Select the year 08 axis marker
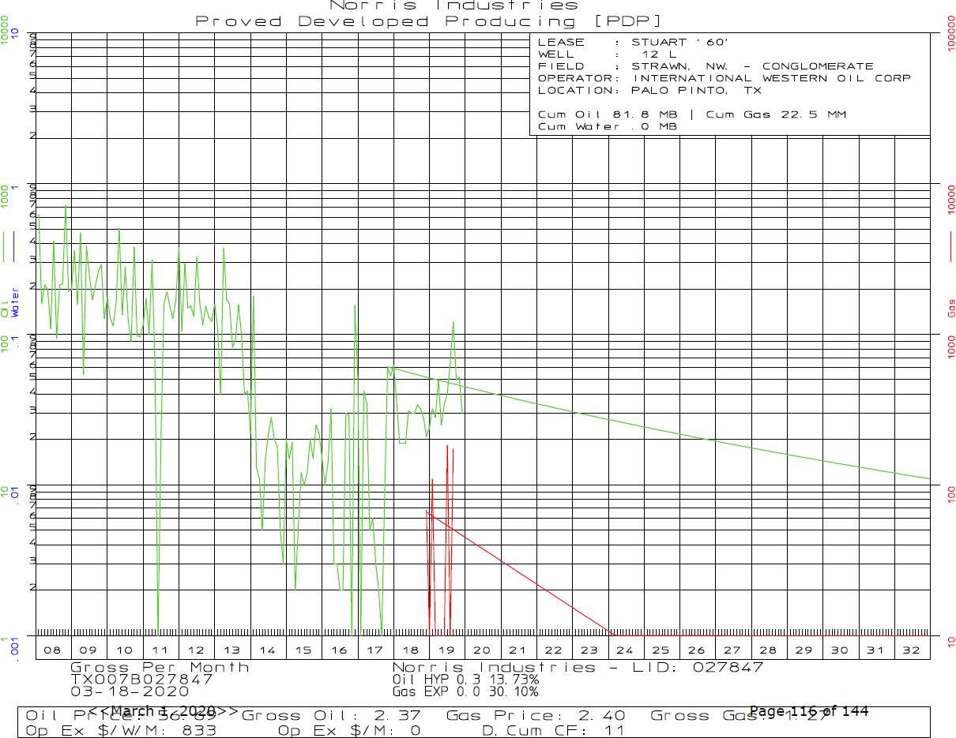Image resolution: width=956 pixels, height=738 pixels. pyautogui.click(x=53, y=650)
